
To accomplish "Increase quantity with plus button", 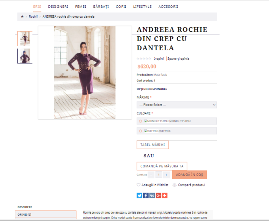I will [x=166, y=175].
